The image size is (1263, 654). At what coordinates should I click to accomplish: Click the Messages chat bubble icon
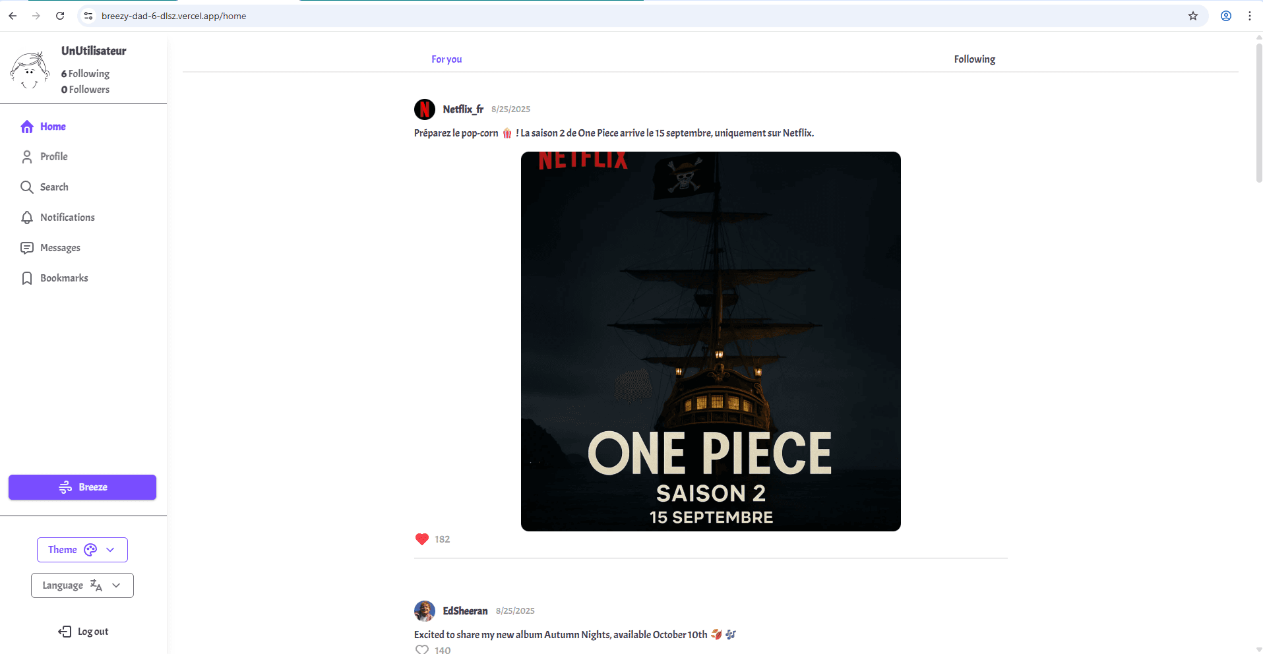[27, 248]
